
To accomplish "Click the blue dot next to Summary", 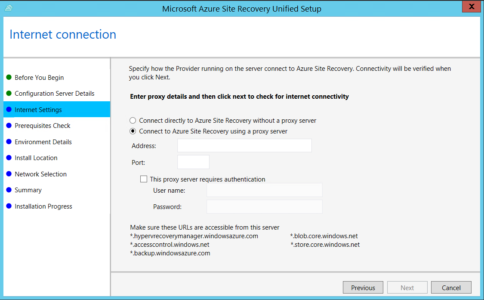I will [9, 190].
